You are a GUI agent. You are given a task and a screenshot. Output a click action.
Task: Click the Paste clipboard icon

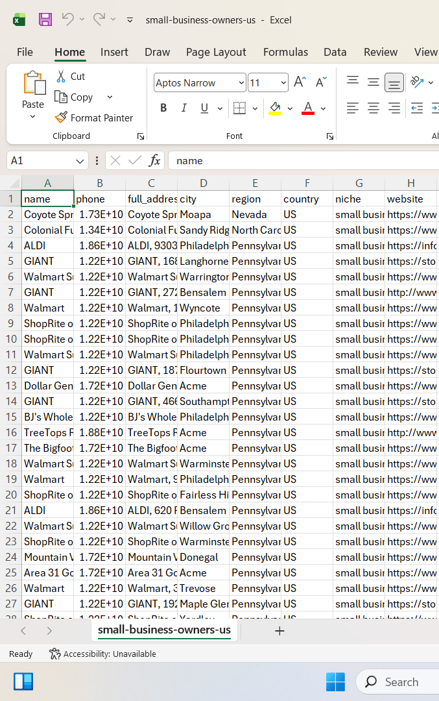click(34, 83)
